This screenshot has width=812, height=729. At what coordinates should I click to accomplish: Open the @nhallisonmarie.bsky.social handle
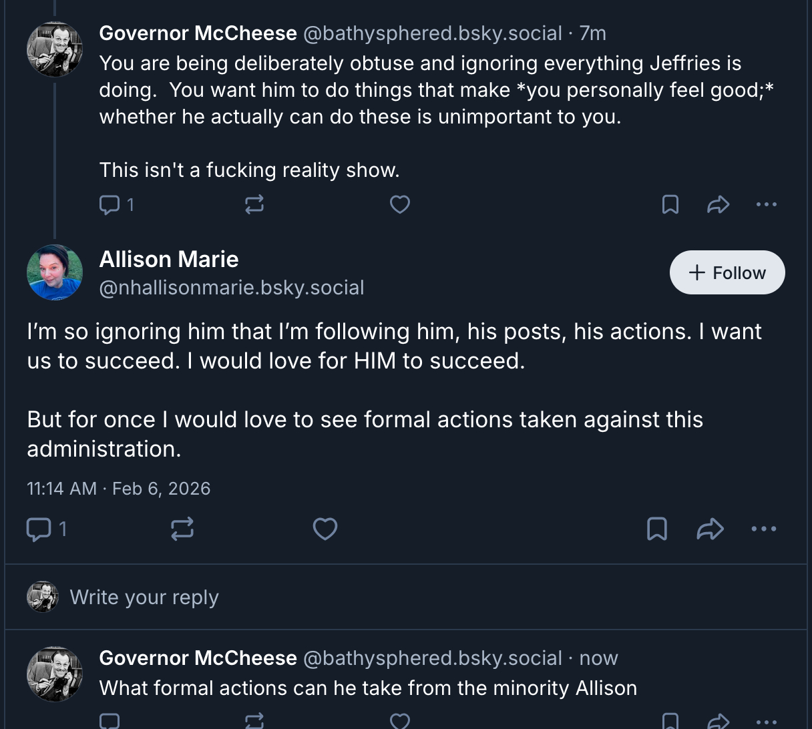tap(231, 288)
